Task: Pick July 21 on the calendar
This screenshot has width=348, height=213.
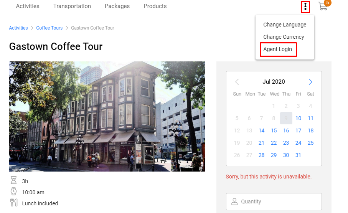Action: click(261, 143)
